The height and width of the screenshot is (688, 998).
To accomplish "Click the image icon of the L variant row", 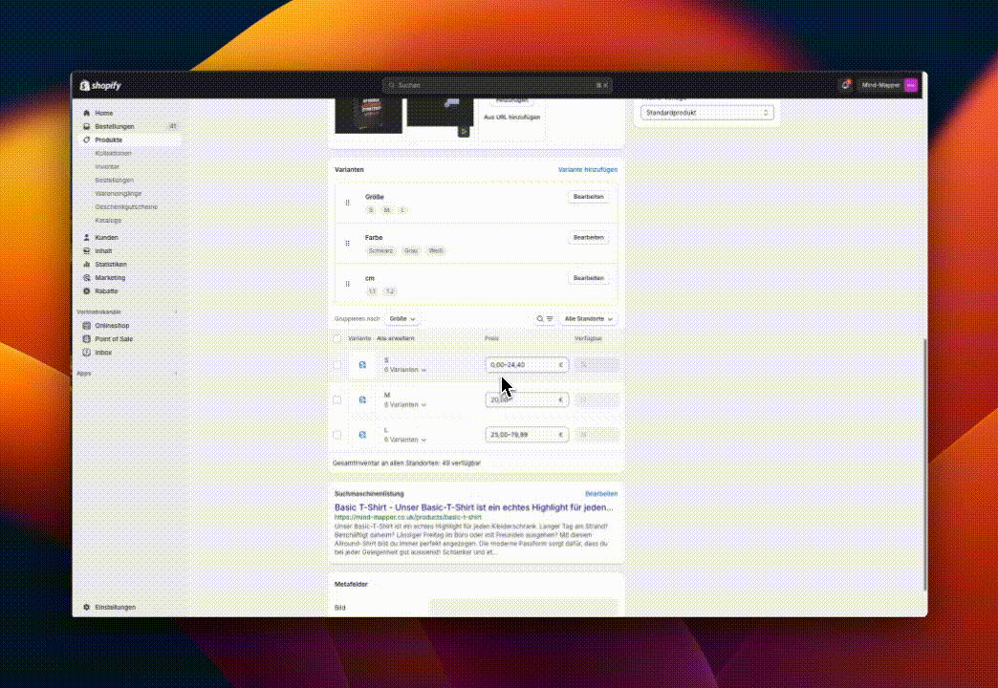I will (362, 435).
